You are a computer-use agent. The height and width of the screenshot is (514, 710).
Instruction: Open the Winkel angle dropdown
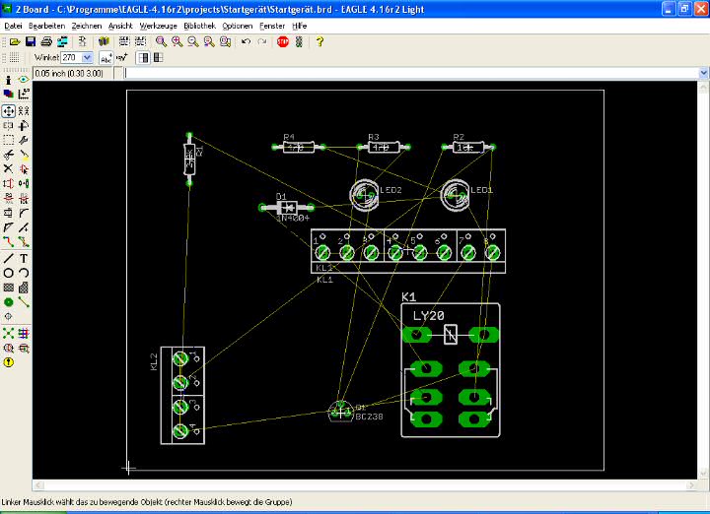pos(88,57)
